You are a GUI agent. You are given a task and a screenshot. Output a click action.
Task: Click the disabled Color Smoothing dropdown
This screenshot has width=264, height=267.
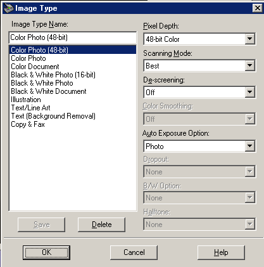click(199, 119)
